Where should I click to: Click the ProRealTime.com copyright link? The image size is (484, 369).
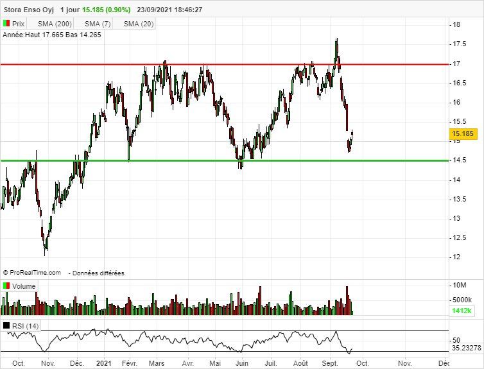(32, 273)
